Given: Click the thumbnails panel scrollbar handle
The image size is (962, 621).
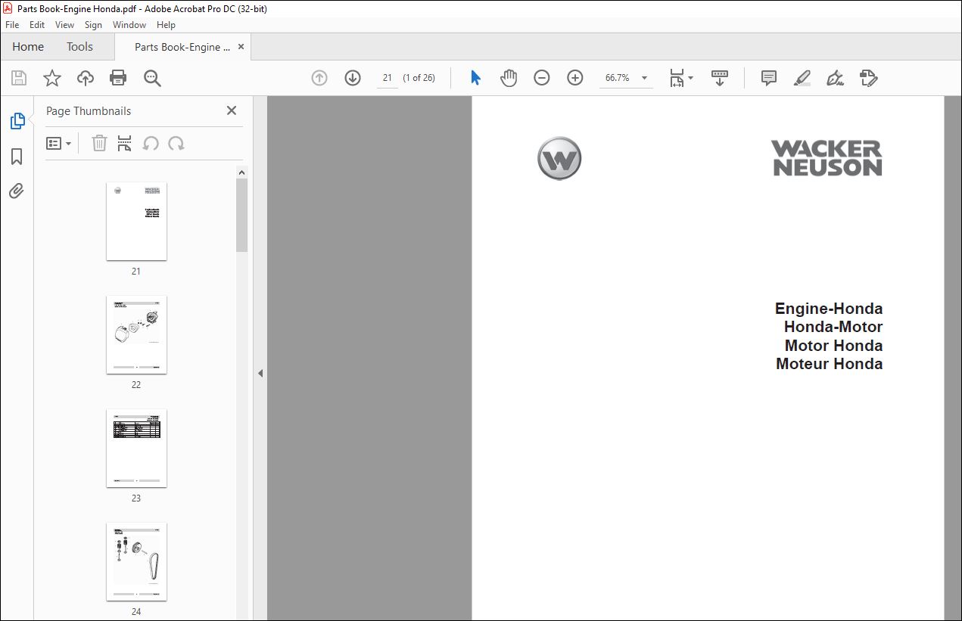Looking at the screenshot, I should click(242, 216).
